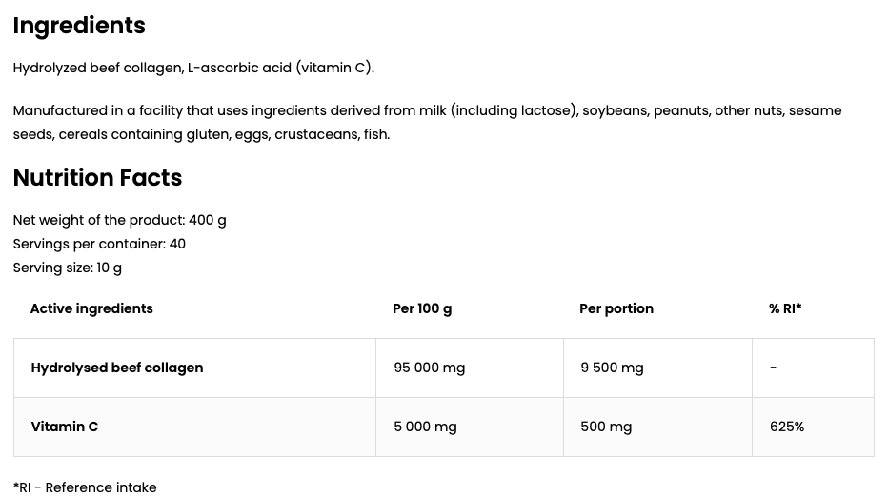Click the Per portion column header
This screenshot has width=888, height=497.
(616, 308)
